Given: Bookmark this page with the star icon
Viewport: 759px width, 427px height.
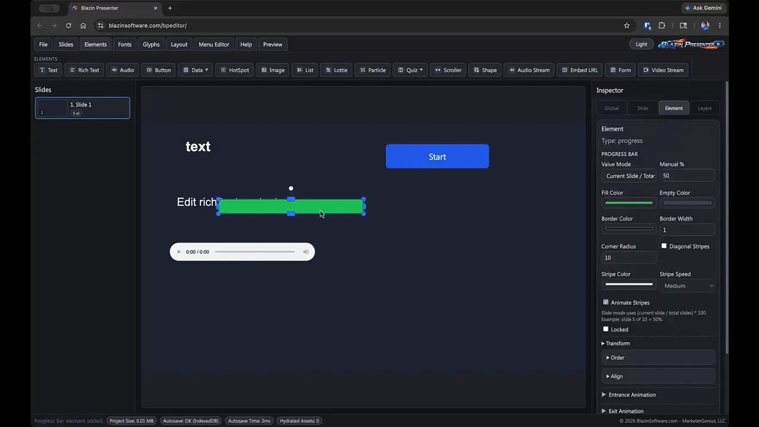Looking at the screenshot, I should (x=627, y=26).
